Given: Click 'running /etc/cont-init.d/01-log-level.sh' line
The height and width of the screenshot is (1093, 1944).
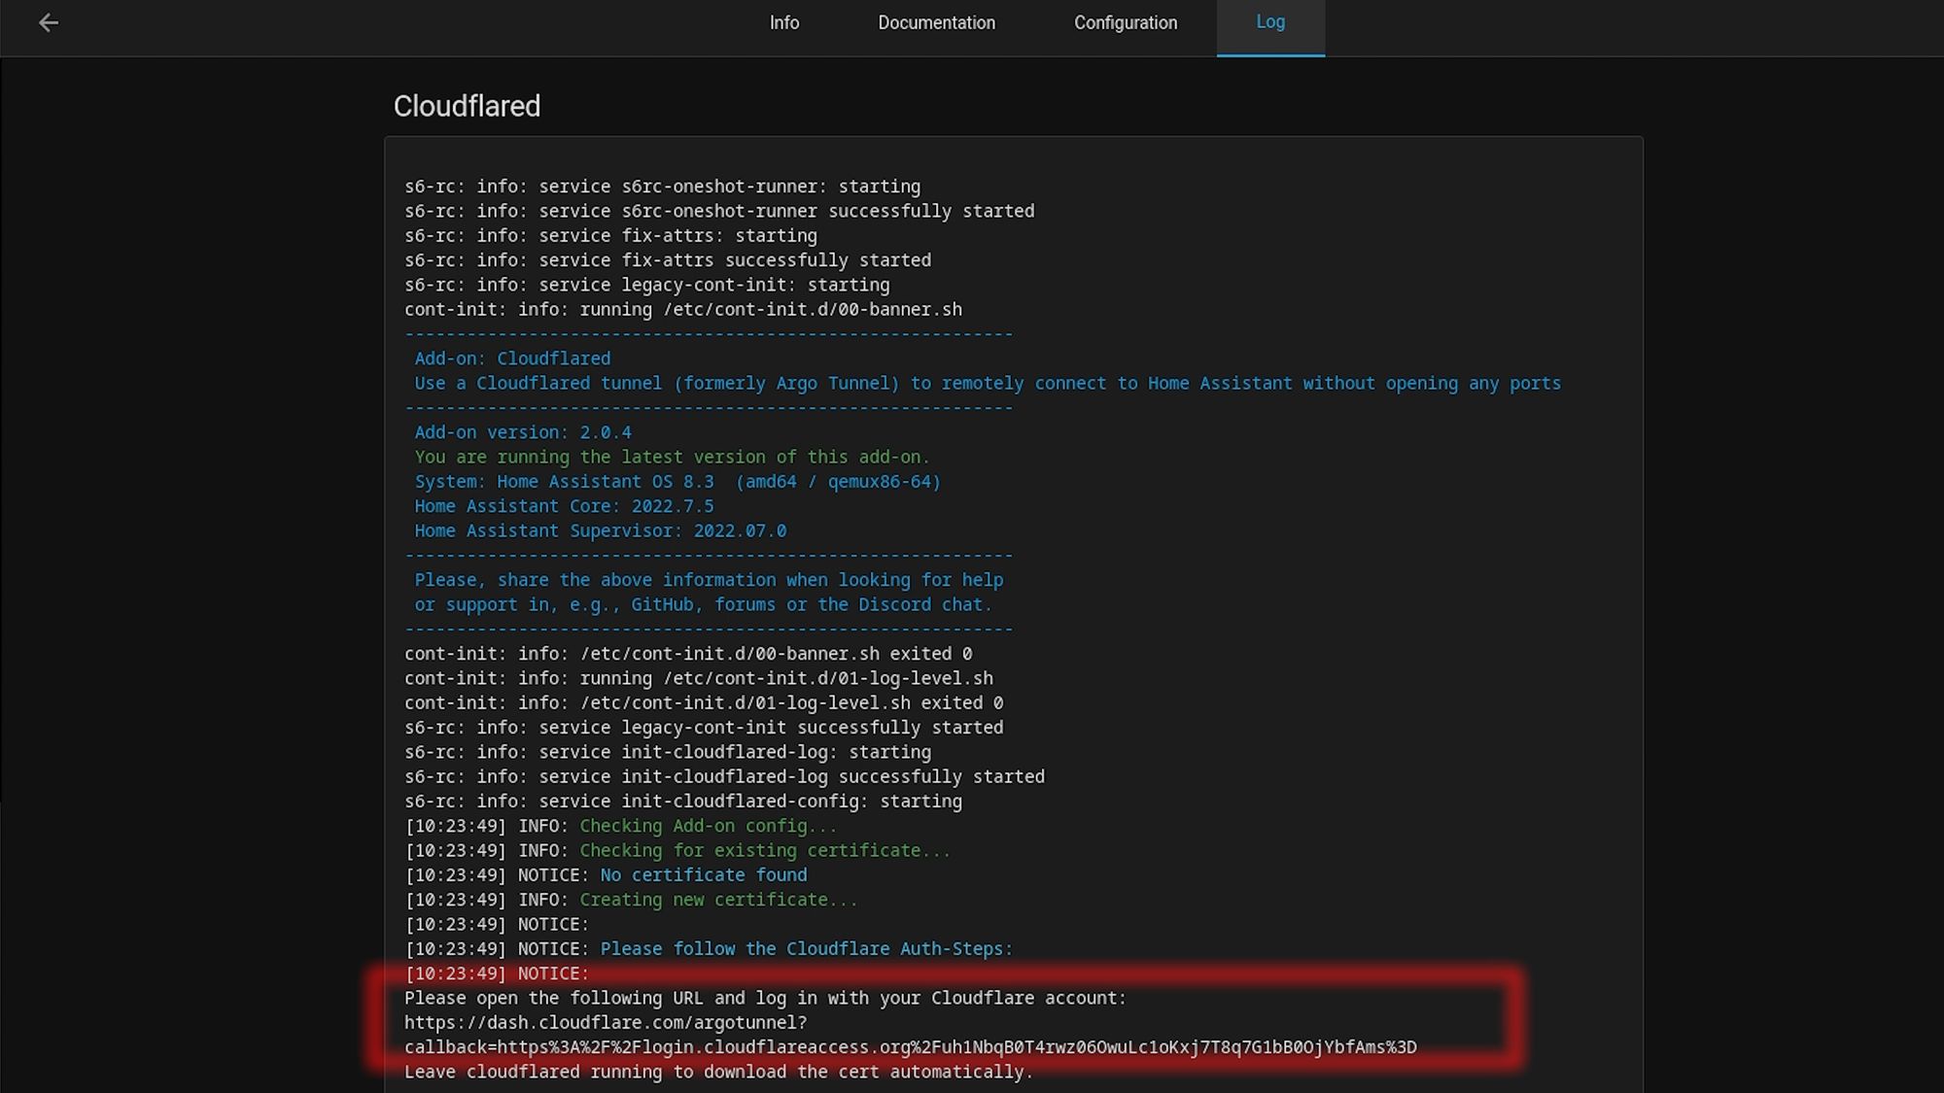Looking at the screenshot, I should pyautogui.click(x=699, y=678).
